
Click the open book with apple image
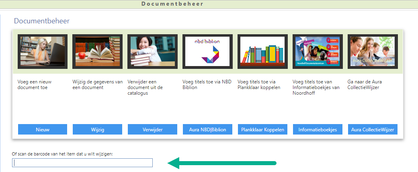pos(97,51)
